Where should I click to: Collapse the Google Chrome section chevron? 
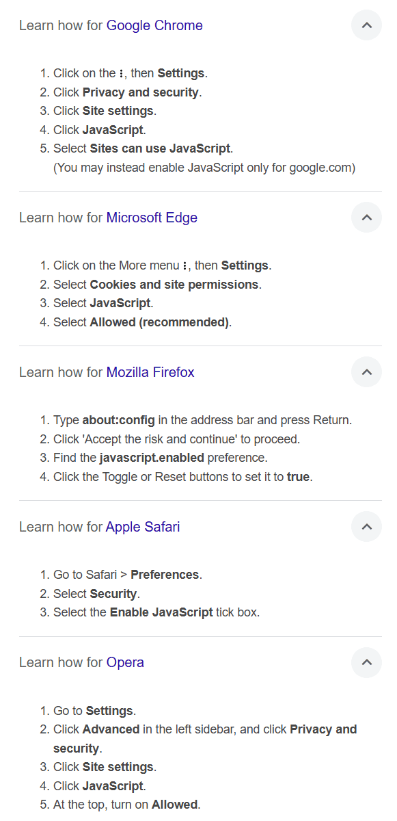(x=366, y=25)
